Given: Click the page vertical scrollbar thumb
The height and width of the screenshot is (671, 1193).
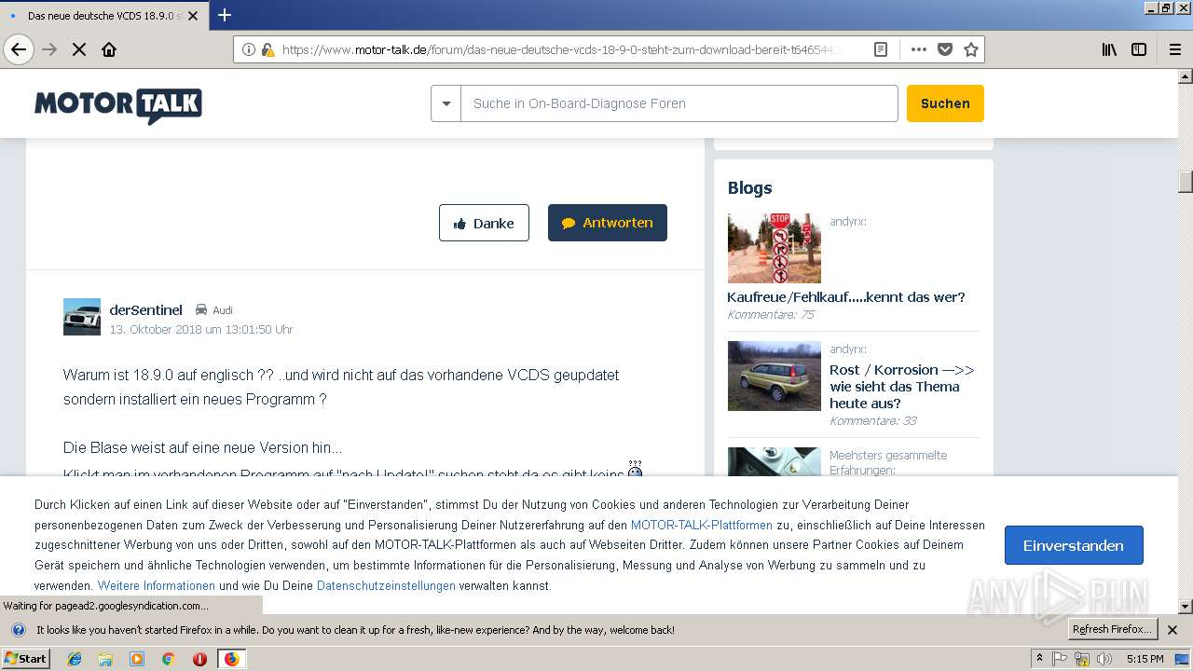Looking at the screenshot, I should (1186, 181).
